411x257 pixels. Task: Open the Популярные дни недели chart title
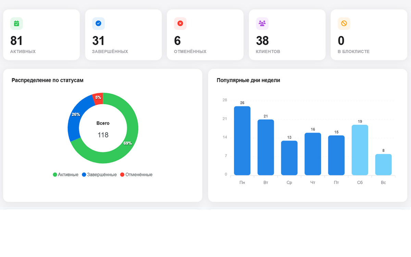click(x=248, y=80)
